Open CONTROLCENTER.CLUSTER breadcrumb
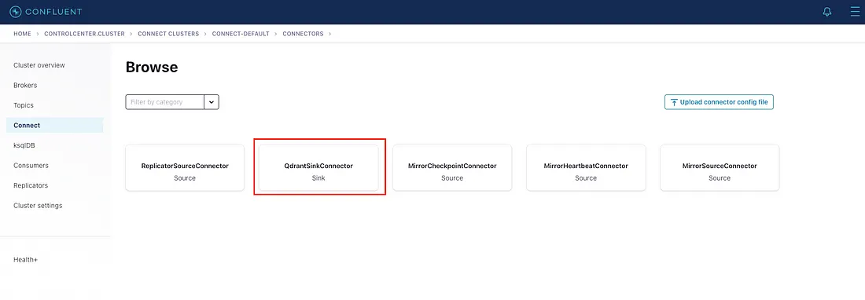 [84, 34]
